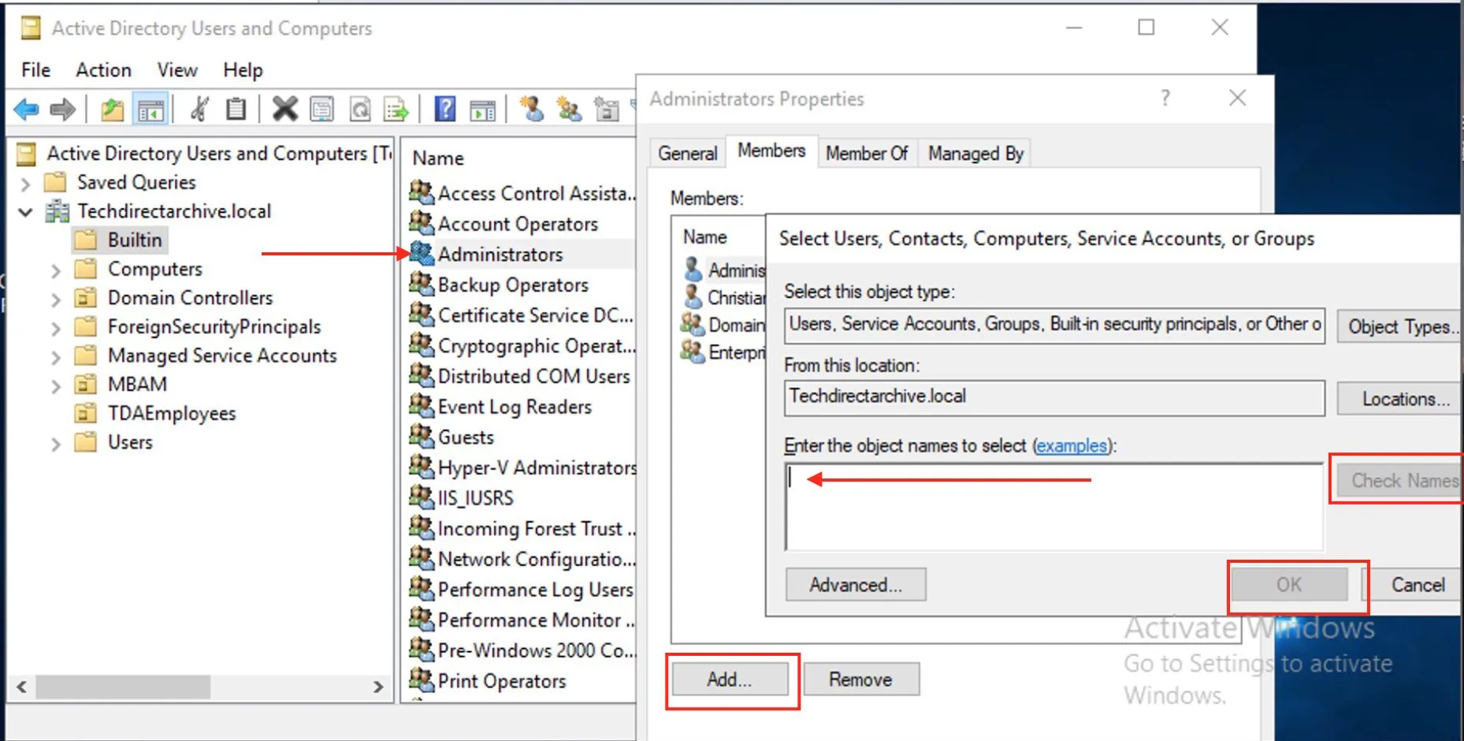The height and width of the screenshot is (741, 1464).
Task: Switch to the Managed By tab
Action: coord(975,153)
